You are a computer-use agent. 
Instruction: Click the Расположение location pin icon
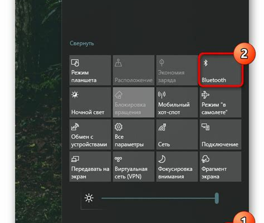tap(118, 62)
